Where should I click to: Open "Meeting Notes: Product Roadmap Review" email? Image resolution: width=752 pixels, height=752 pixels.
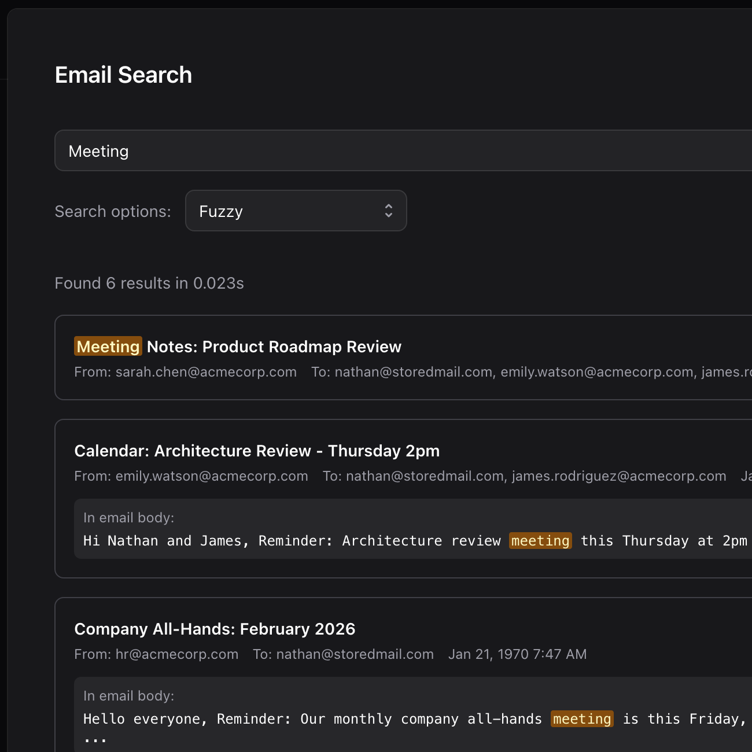(x=274, y=347)
